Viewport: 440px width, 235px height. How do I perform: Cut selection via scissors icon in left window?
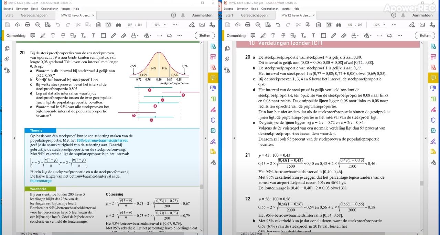pyautogui.click(x=78, y=25)
